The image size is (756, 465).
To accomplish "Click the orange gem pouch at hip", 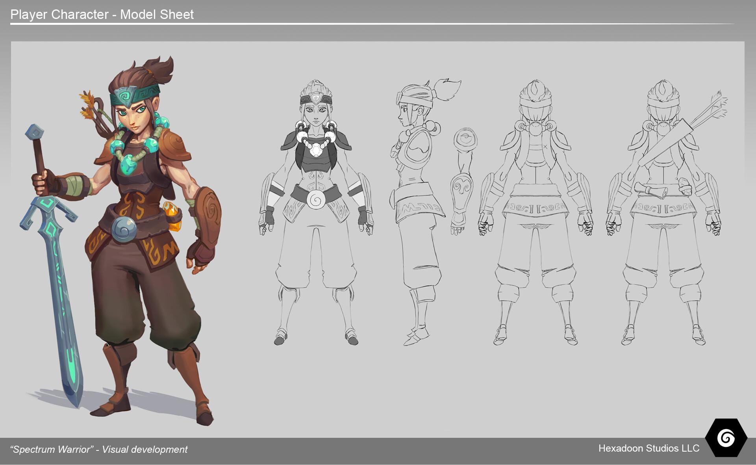I will point(173,216).
